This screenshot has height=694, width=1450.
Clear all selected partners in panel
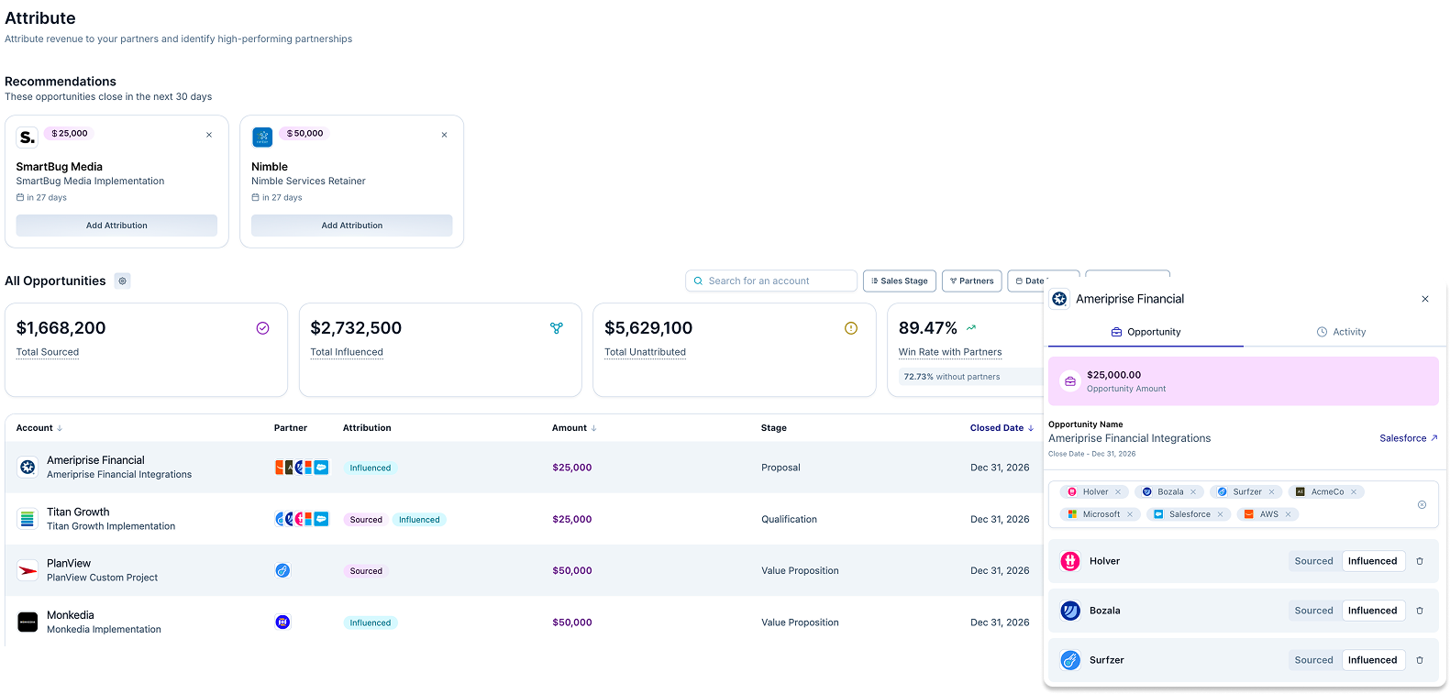(x=1422, y=504)
